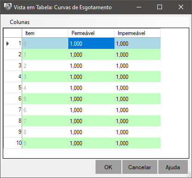Select Impermeável cell in row 1
192x178 pixels.
(138, 43)
